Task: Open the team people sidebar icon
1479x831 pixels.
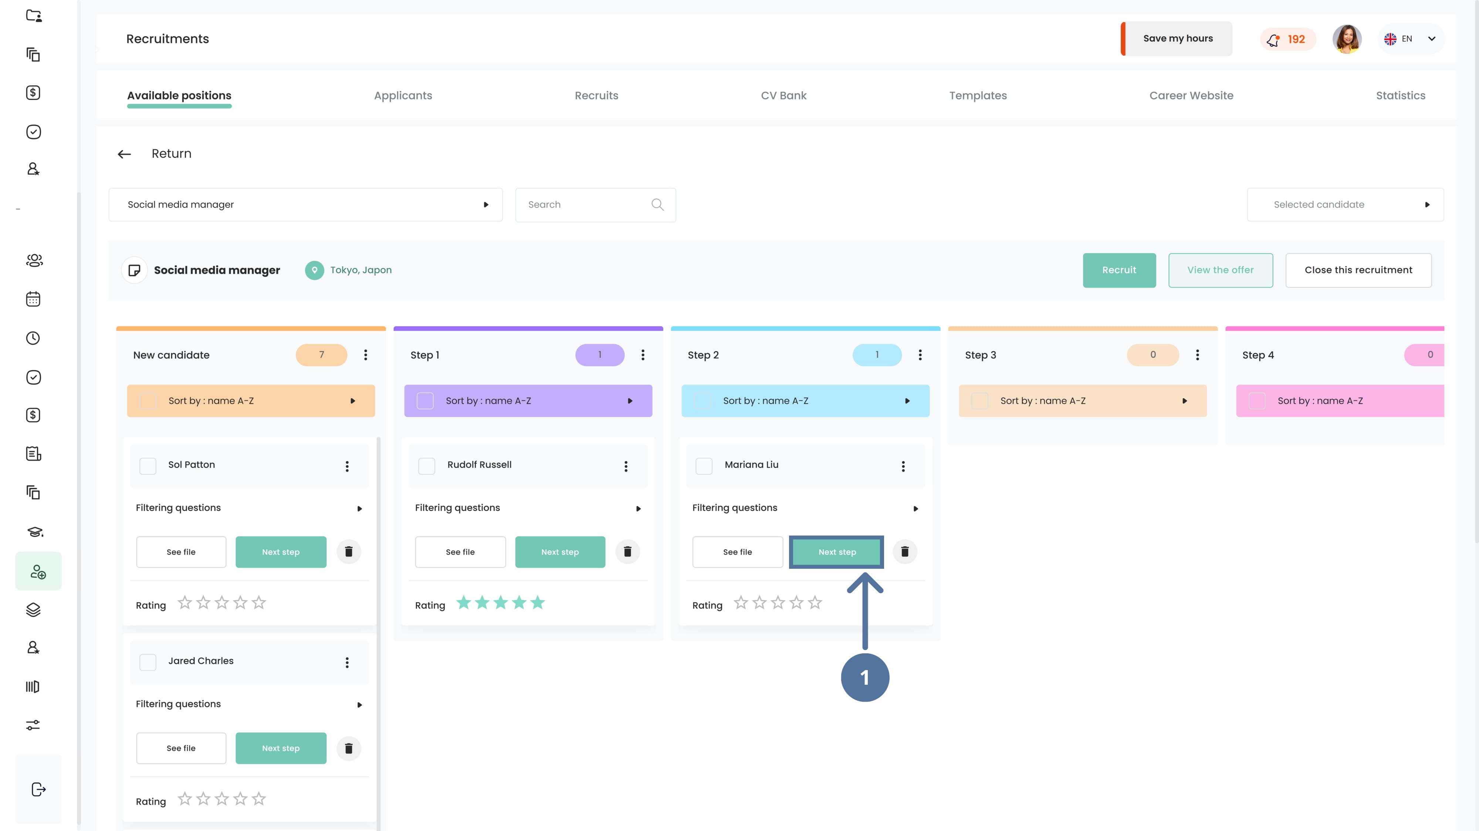Action: coord(34,260)
